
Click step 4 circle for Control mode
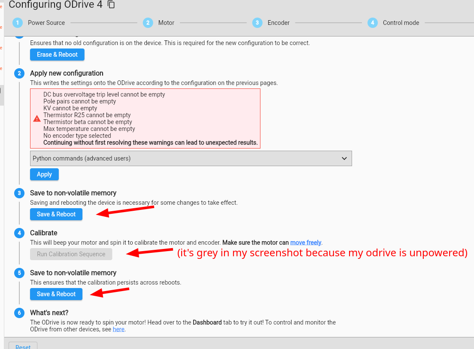click(x=372, y=23)
